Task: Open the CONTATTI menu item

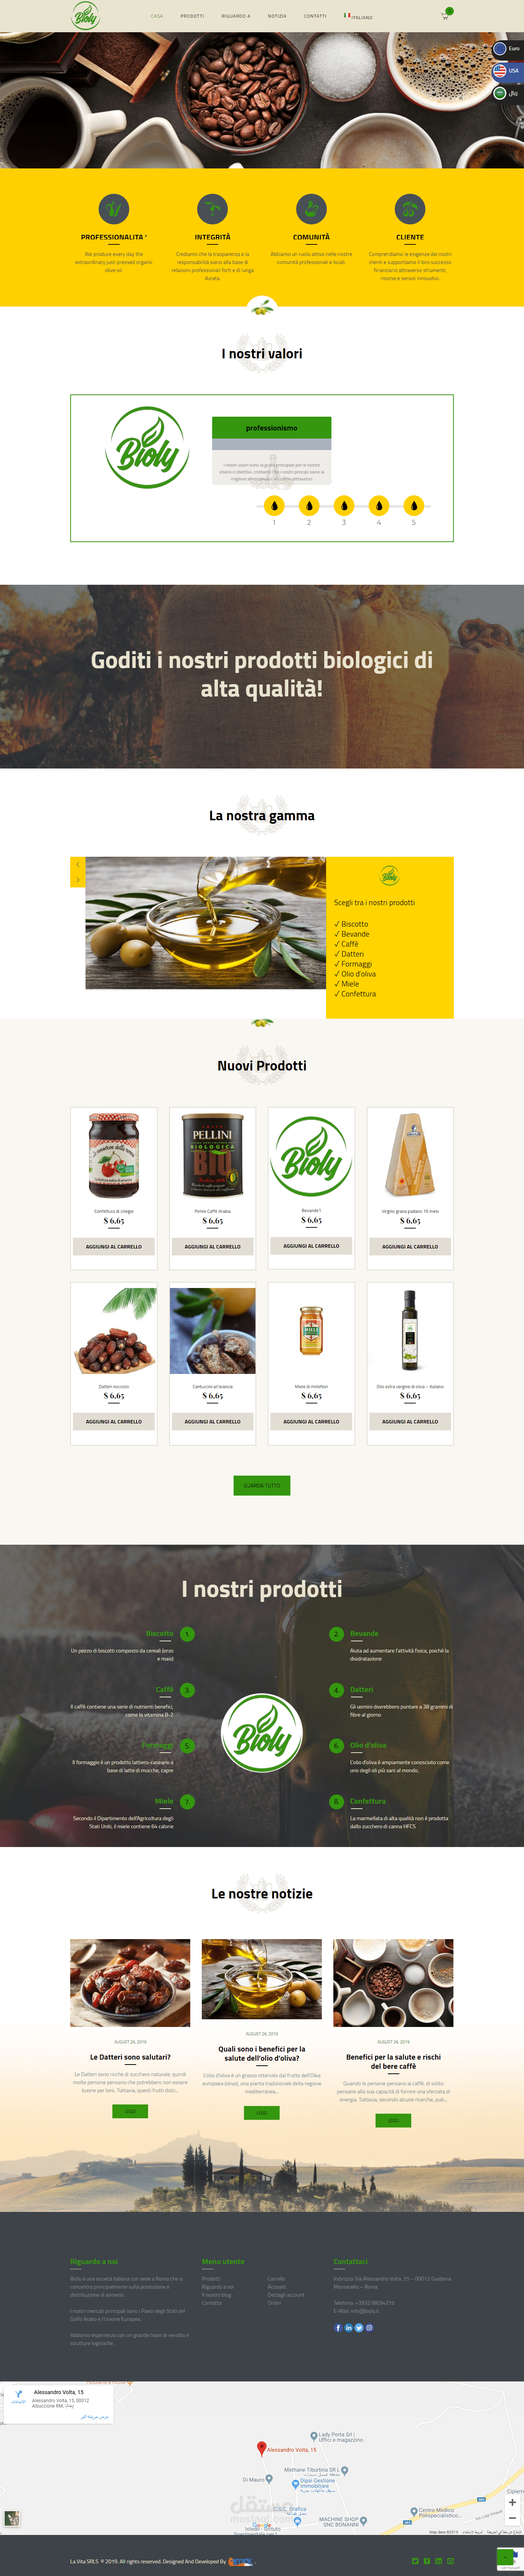Action: [x=315, y=16]
